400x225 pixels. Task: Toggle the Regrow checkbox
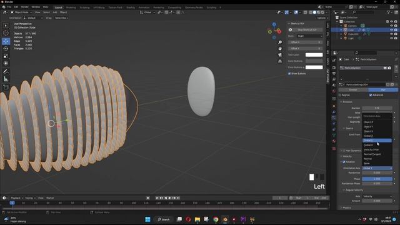click(x=340, y=95)
